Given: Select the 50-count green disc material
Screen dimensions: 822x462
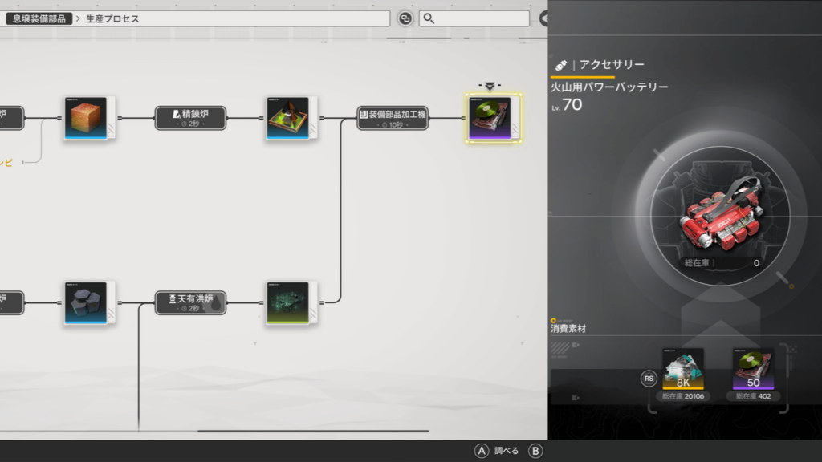Looking at the screenshot, I should 753,369.
